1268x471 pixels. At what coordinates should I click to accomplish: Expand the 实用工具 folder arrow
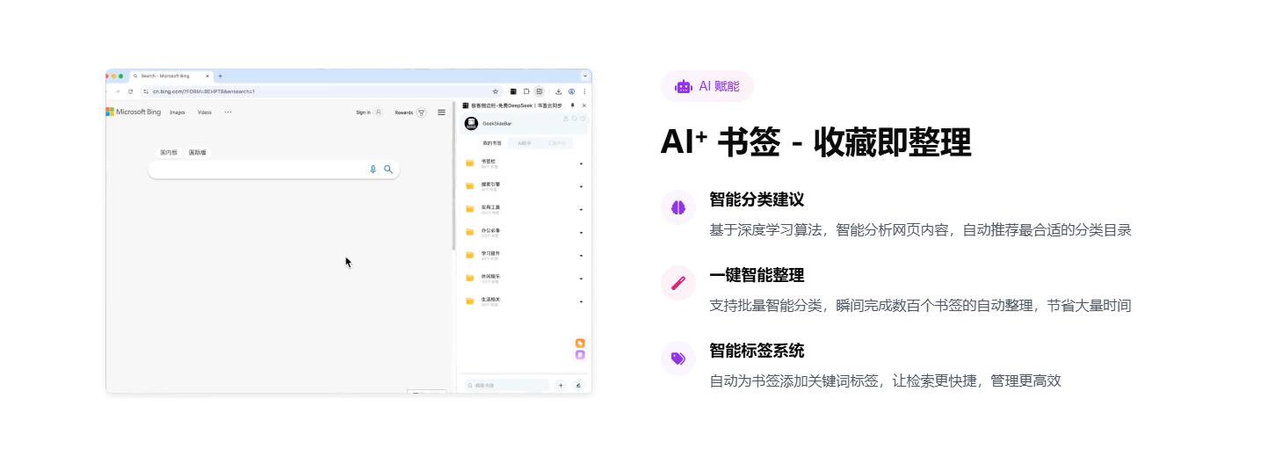pyautogui.click(x=581, y=209)
